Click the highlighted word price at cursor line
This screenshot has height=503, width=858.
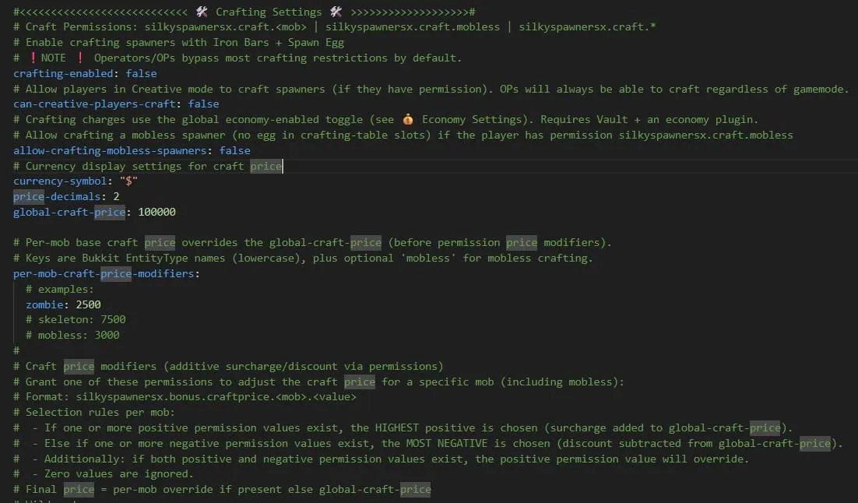(266, 166)
